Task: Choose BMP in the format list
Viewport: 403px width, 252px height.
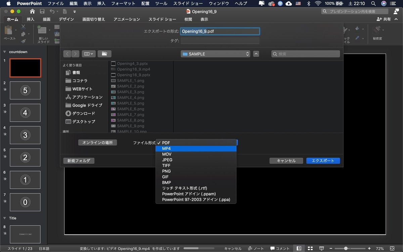Action: tap(196, 182)
